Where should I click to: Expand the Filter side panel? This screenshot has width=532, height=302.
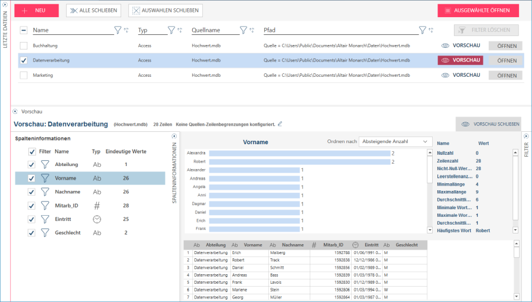coord(525,137)
